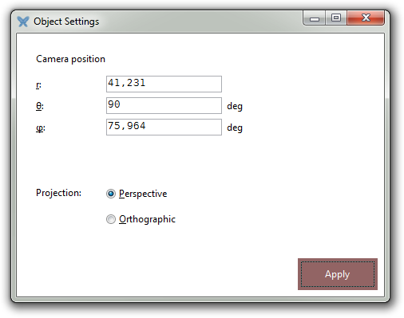
Task: Click the r: label
Action: 38,85
